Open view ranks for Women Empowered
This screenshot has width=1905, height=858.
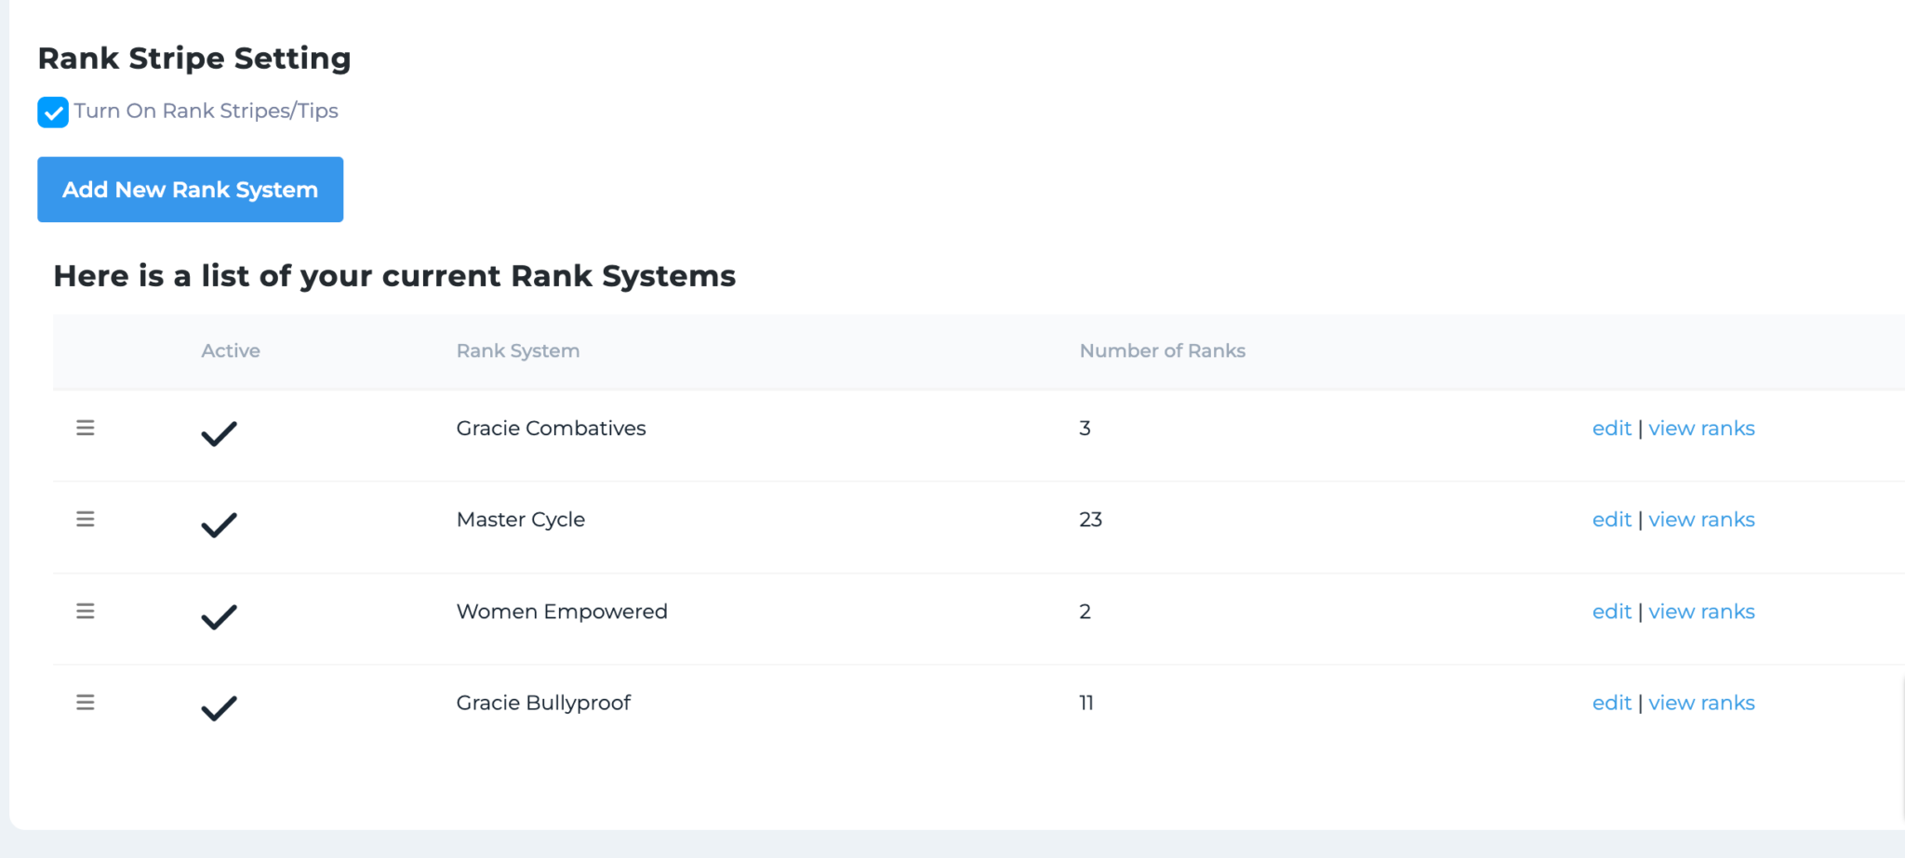click(x=1701, y=612)
